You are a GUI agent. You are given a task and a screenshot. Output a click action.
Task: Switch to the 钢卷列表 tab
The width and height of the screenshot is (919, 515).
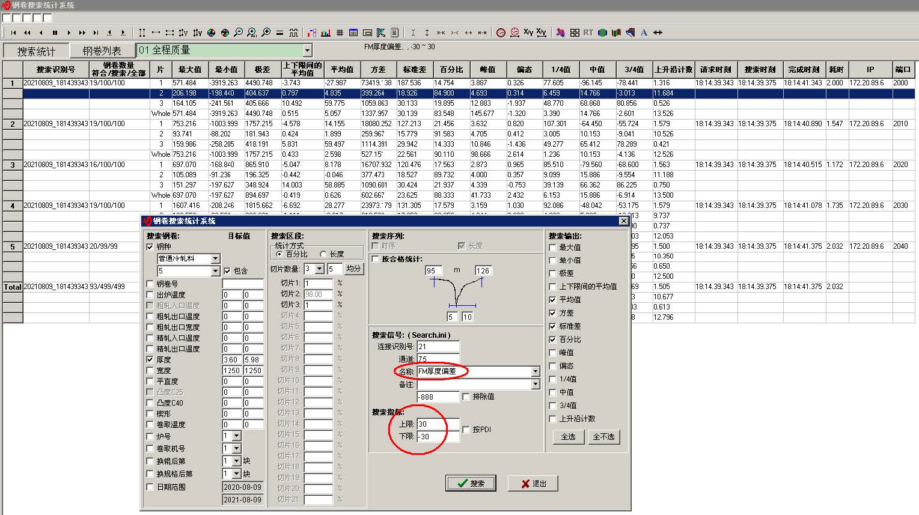point(102,51)
